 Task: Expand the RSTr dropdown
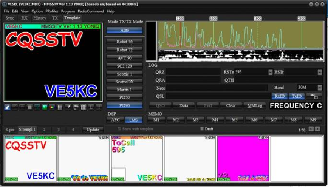319,72
